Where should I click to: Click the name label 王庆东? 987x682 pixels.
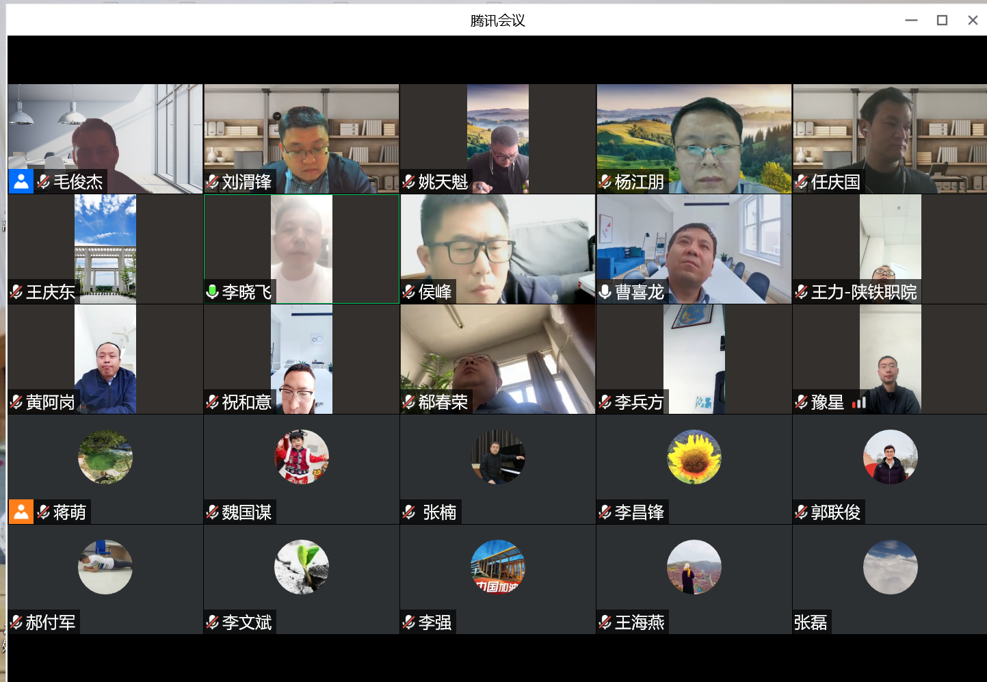[x=51, y=292]
